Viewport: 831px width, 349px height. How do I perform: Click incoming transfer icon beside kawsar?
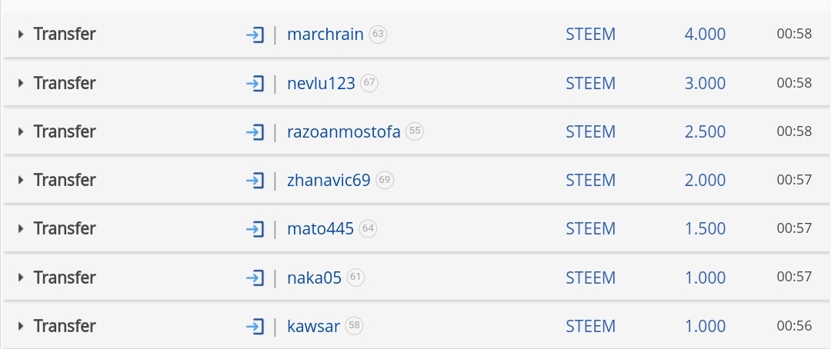(255, 326)
